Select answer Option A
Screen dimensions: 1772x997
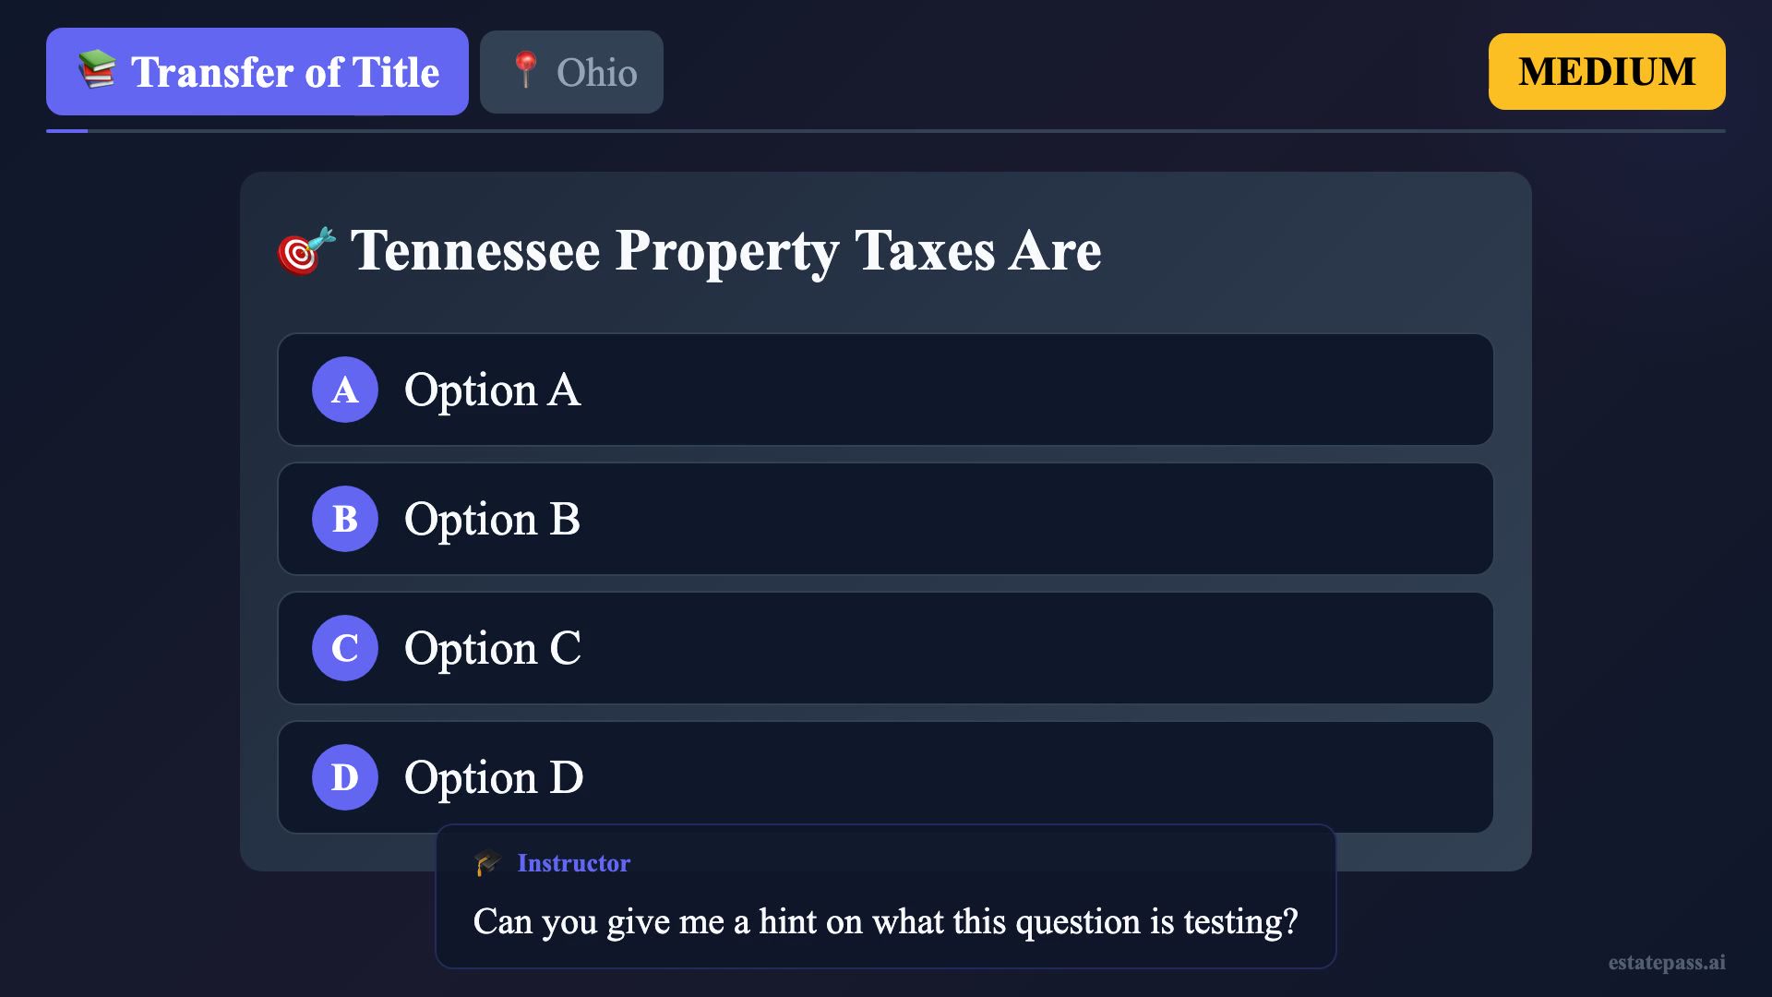(x=884, y=390)
